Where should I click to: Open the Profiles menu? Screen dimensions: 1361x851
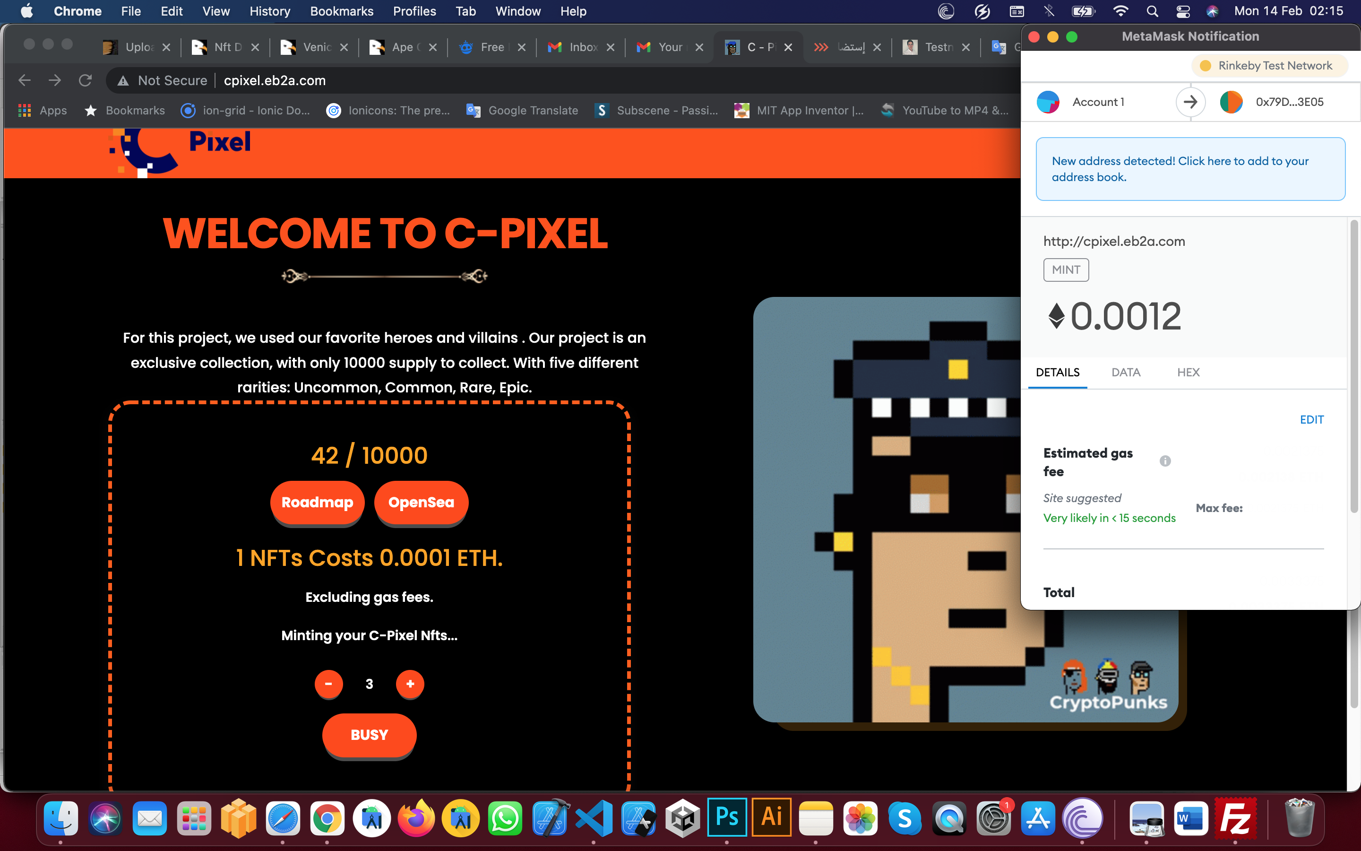[x=414, y=11]
